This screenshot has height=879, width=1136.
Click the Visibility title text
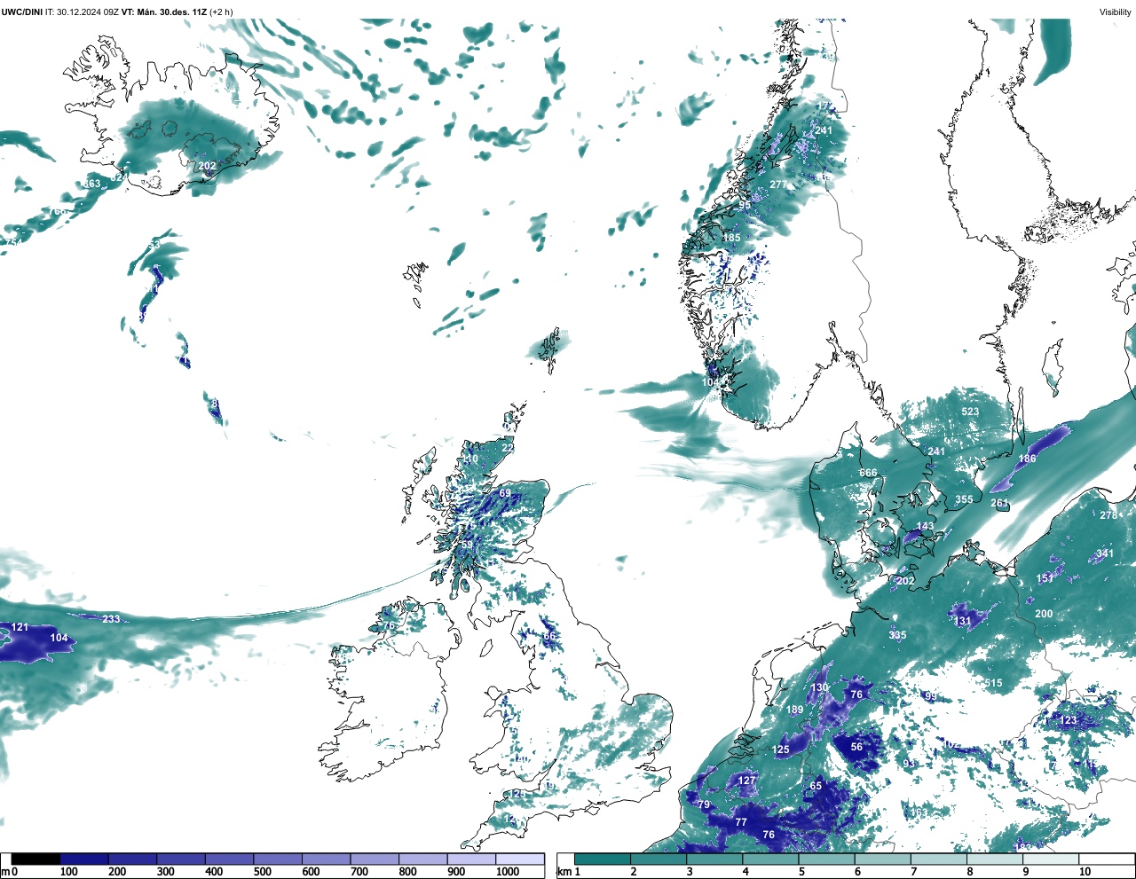coord(1115,12)
